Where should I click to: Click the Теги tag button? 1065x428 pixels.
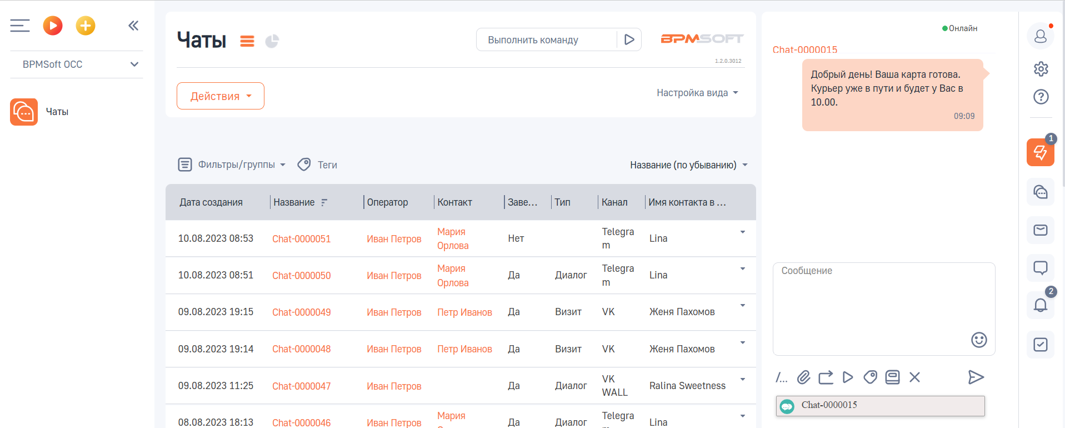click(x=317, y=165)
